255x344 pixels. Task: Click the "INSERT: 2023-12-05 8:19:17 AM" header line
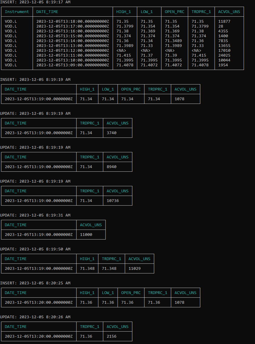35,2
